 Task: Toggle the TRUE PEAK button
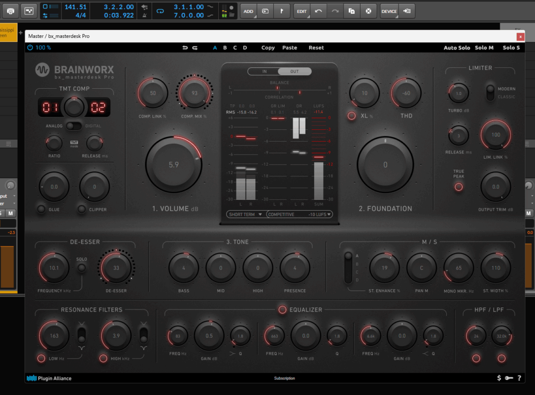[x=458, y=187]
